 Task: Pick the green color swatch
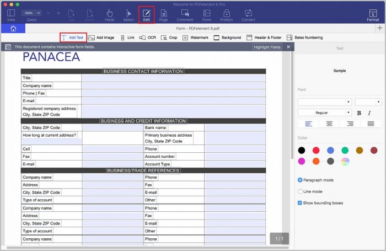tap(345, 150)
